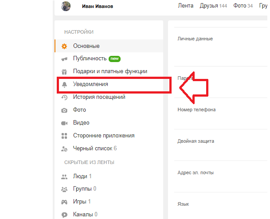
Task: Click the megaphone icon for Публичность
Action: pyautogui.click(x=64, y=59)
